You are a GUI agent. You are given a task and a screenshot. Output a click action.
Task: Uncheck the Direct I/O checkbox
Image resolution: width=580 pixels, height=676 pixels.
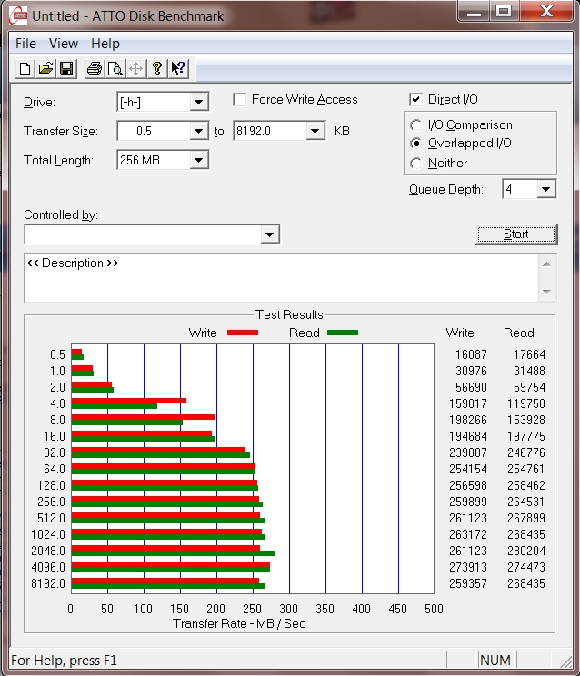415,100
